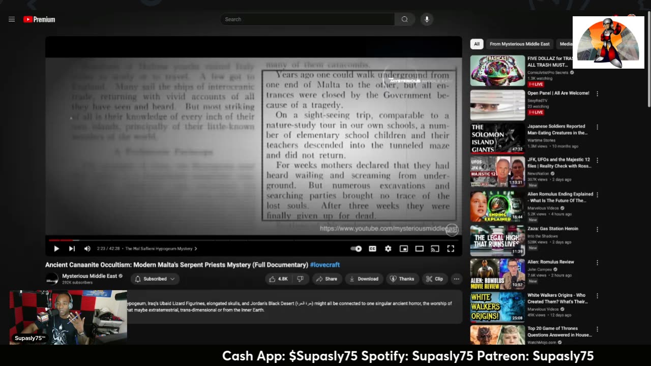Image resolution: width=651 pixels, height=366 pixels.
Task: Open Top 20 Game of Thrones Questions
Action: (559, 332)
